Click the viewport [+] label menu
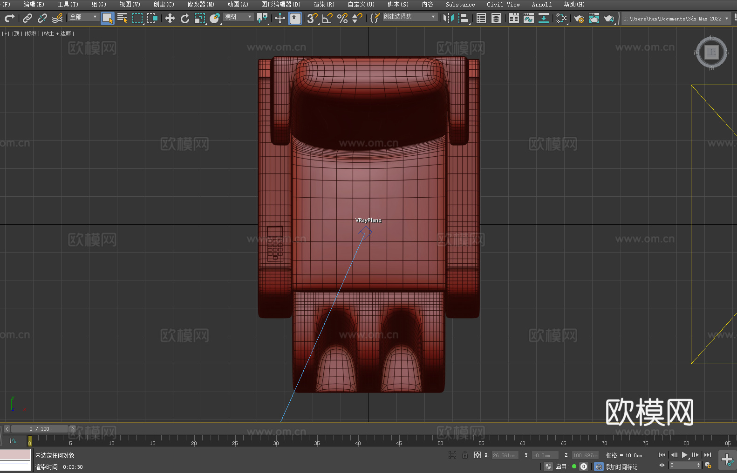The height and width of the screenshot is (473, 737). (x=6, y=33)
